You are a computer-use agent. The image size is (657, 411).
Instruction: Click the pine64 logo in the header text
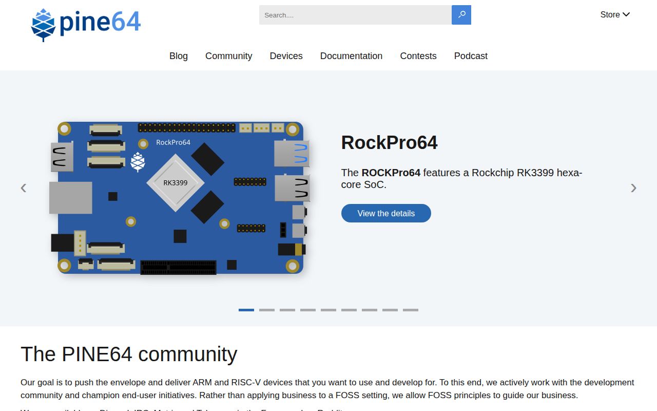click(x=100, y=22)
